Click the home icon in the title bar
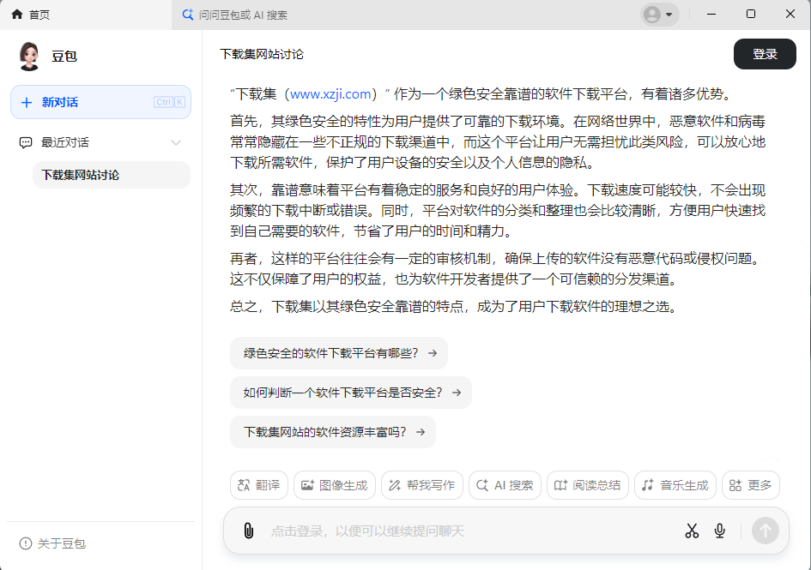This screenshot has height=570, width=811. [x=17, y=15]
